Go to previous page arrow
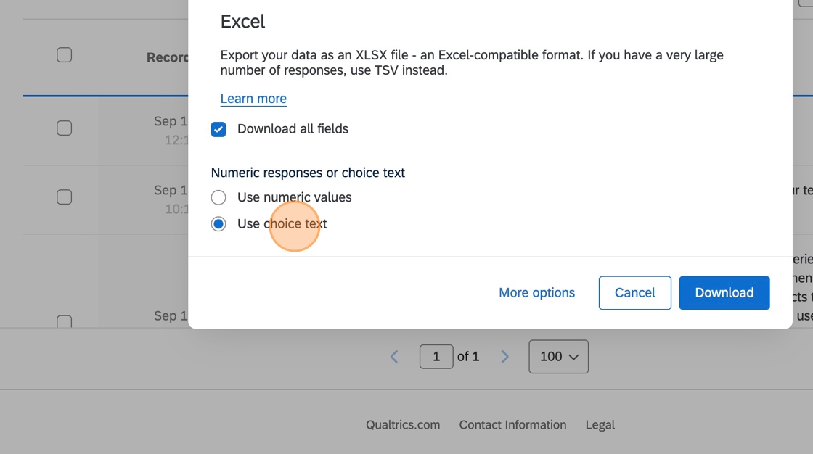813x454 pixels. coord(394,357)
